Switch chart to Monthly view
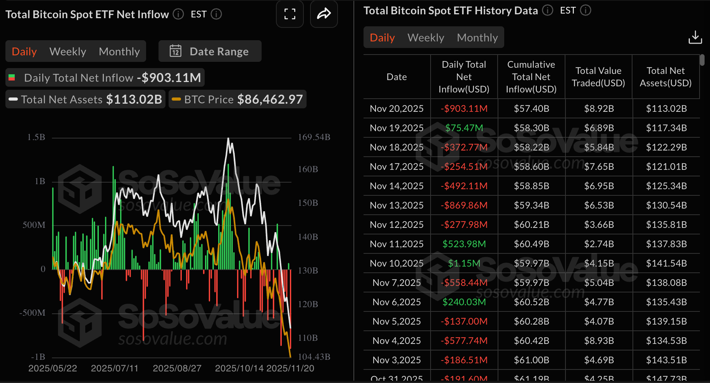 tap(119, 51)
